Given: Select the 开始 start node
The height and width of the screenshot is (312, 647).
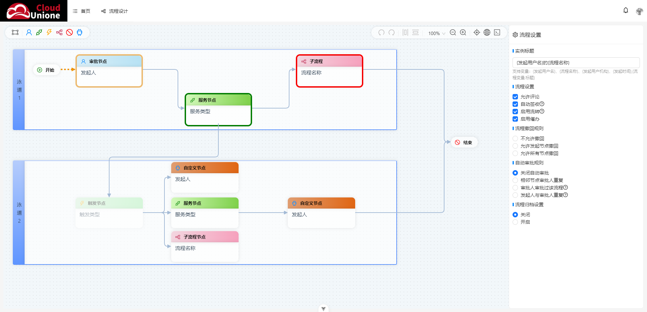Looking at the screenshot, I should tap(46, 70).
